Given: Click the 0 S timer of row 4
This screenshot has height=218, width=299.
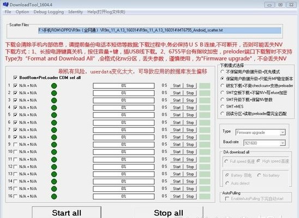Looking at the screenshot, I should (164, 108).
